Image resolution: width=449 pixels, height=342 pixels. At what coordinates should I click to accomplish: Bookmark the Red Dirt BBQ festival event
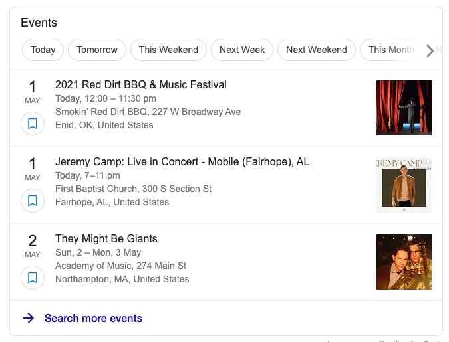(33, 124)
